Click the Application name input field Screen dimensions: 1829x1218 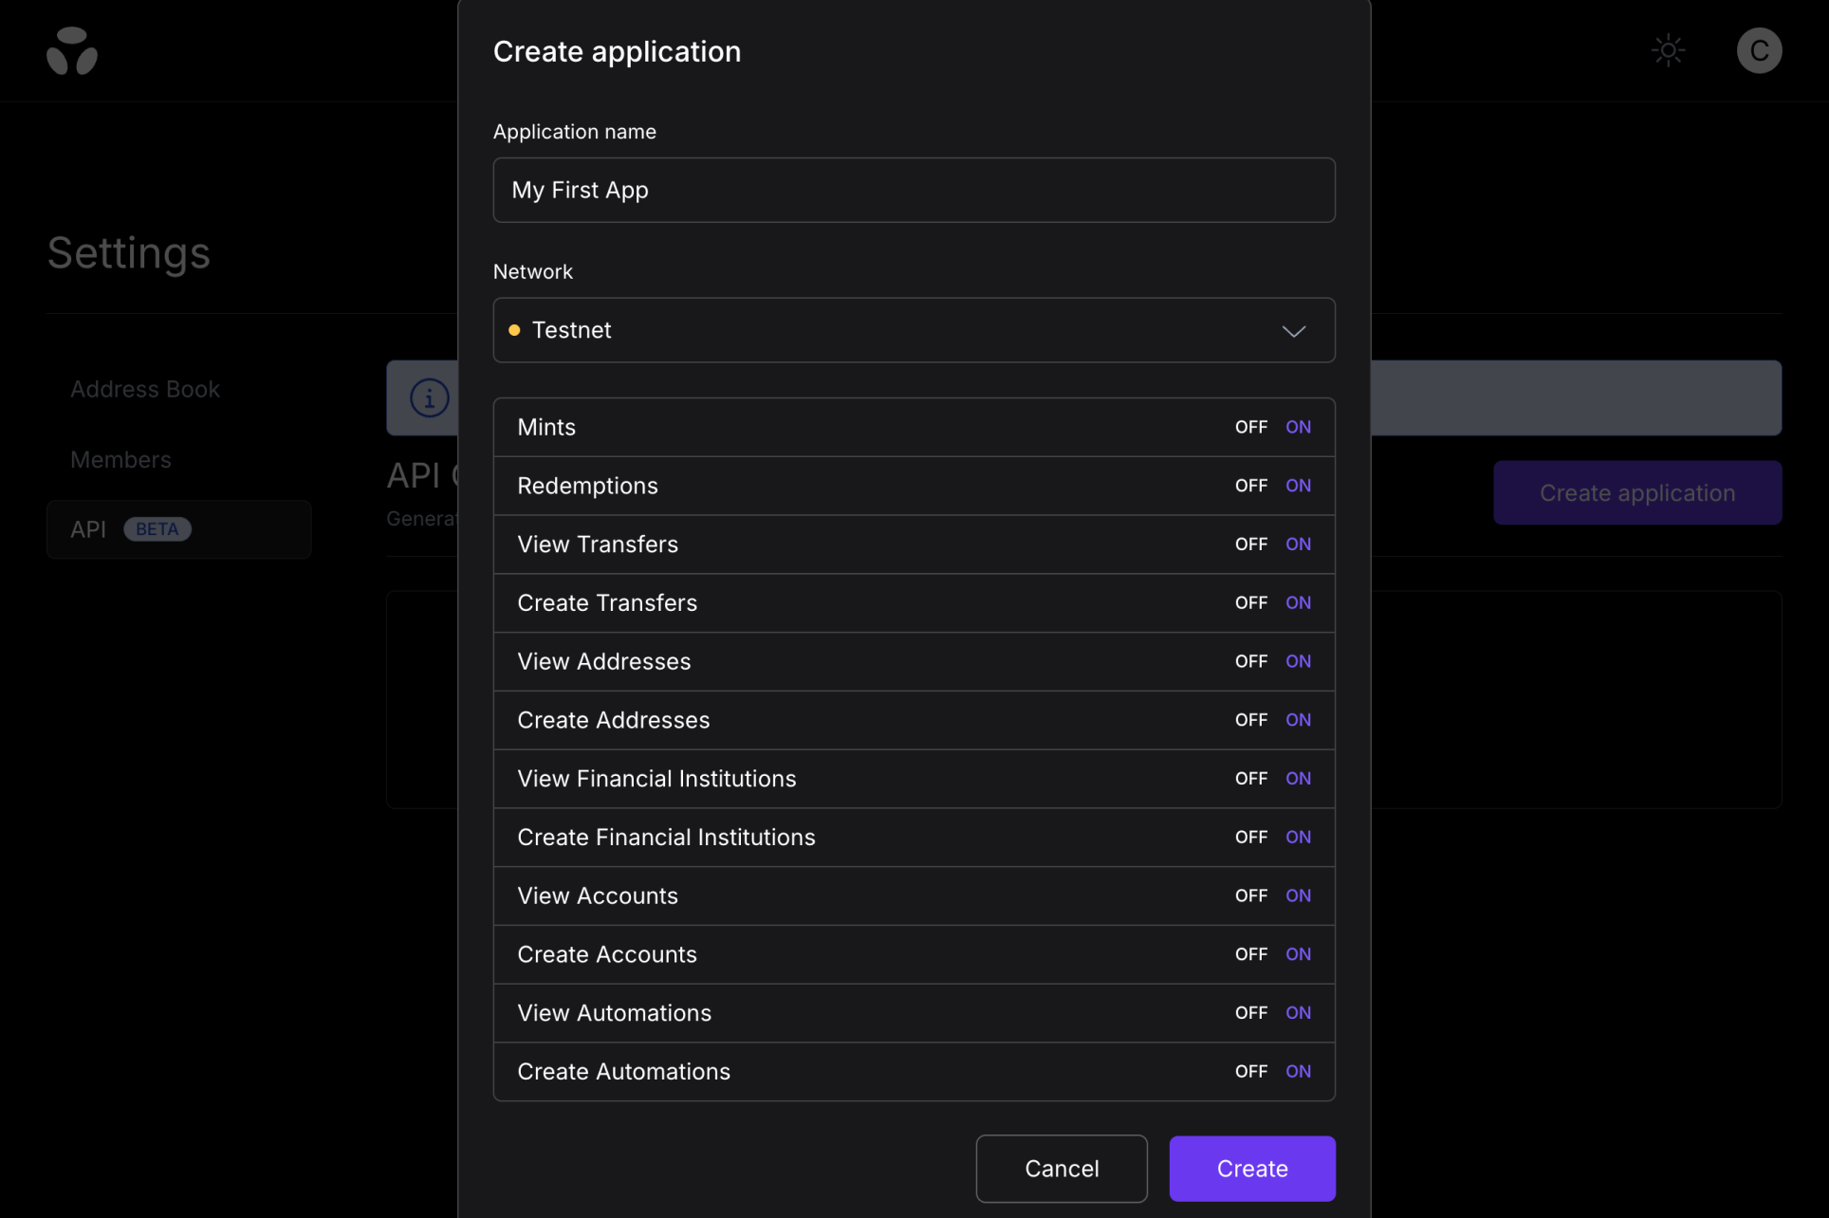click(913, 191)
